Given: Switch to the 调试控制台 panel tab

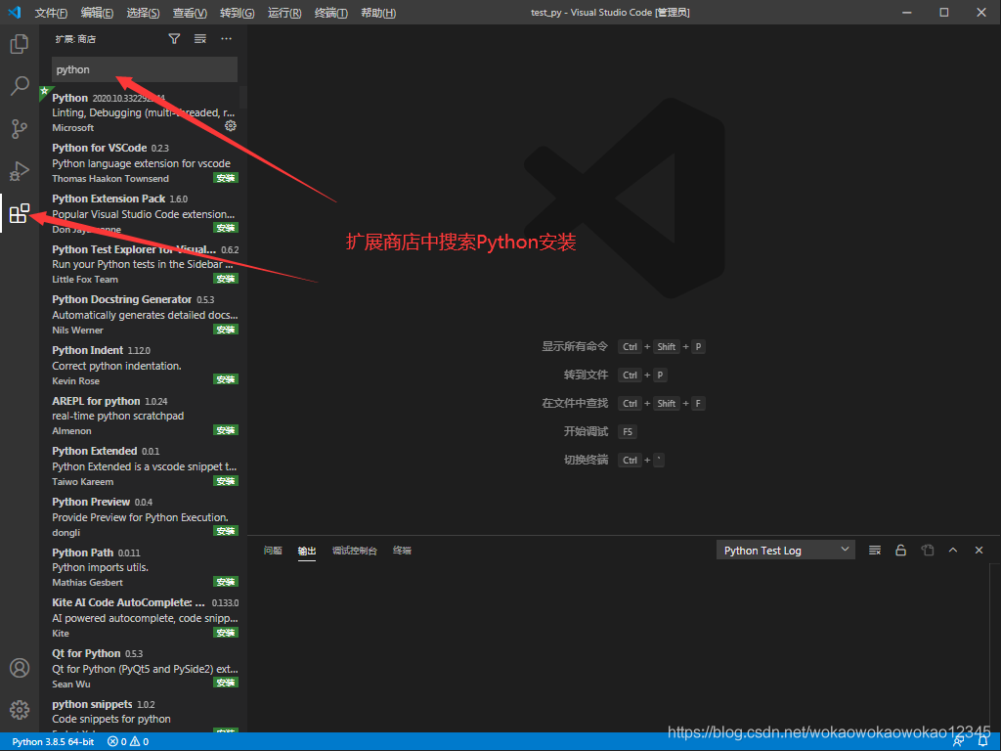Looking at the screenshot, I should [x=354, y=551].
